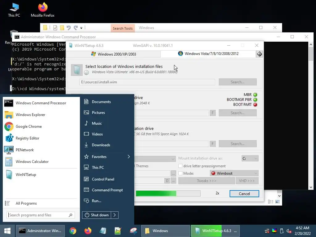Open Chrome from the taskbar
Viewport: 316px width, 237px height.
73,231
